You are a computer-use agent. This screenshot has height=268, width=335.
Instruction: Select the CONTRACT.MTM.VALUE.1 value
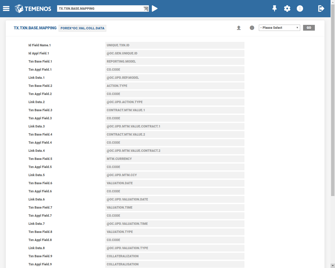pyautogui.click(x=175, y=110)
